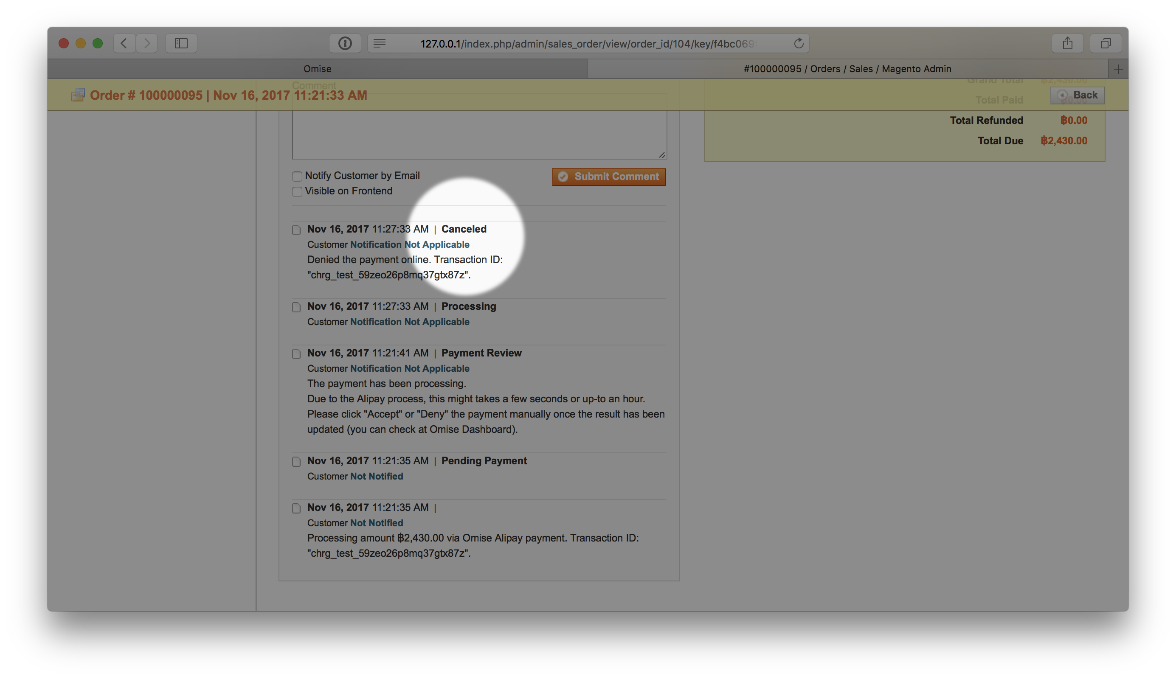Switch to the Magento Admin order tab
This screenshot has height=679, width=1176.
[847, 69]
